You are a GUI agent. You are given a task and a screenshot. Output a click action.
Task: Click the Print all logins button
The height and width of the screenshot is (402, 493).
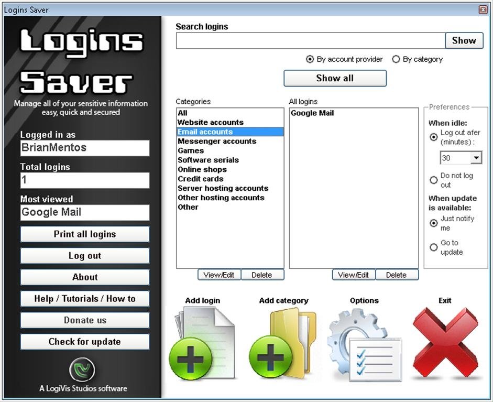click(85, 234)
